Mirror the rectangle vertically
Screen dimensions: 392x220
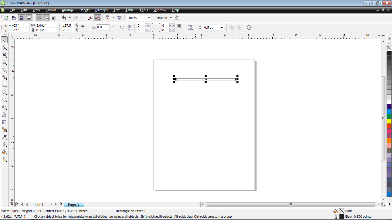[129, 27]
